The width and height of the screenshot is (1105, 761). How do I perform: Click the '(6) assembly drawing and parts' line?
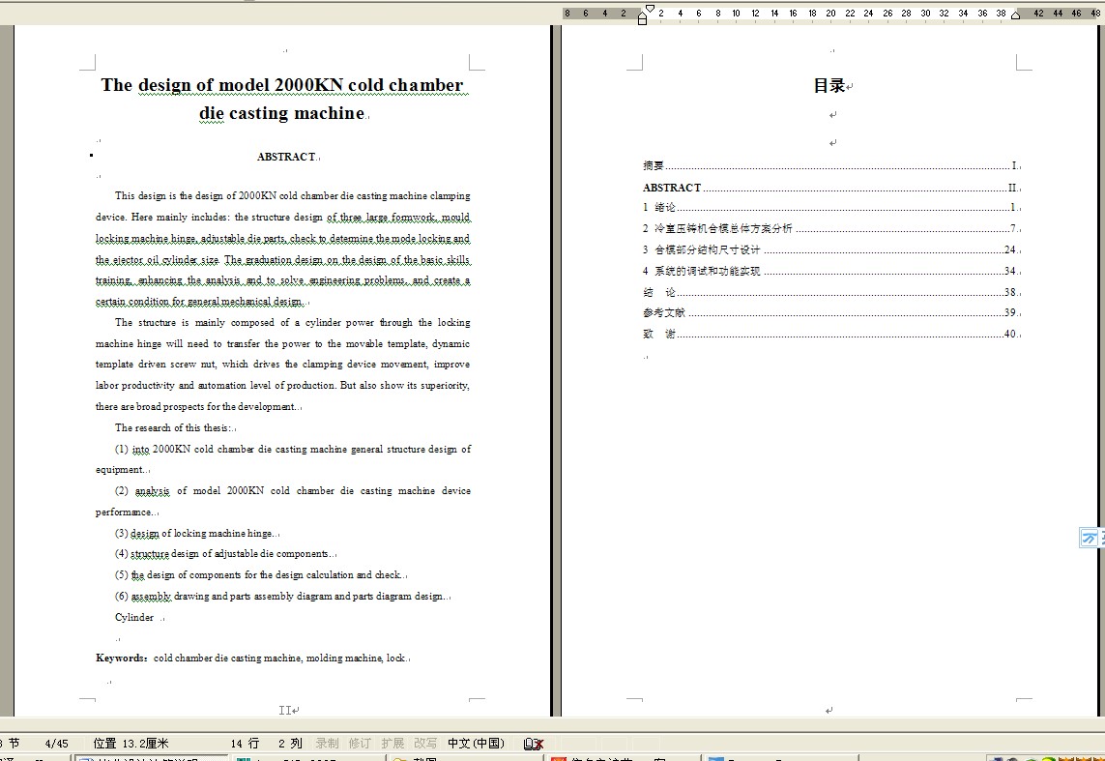point(279,596)
